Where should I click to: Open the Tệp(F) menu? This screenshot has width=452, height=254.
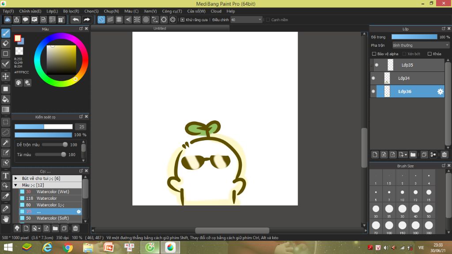[8, 11]
